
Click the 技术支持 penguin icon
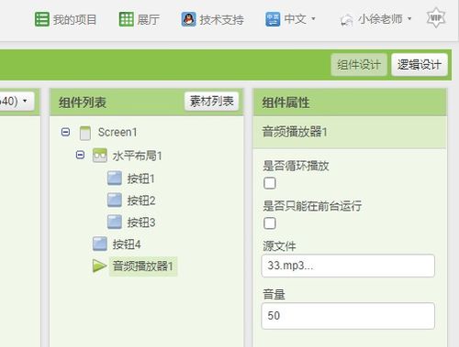point(188,19)
